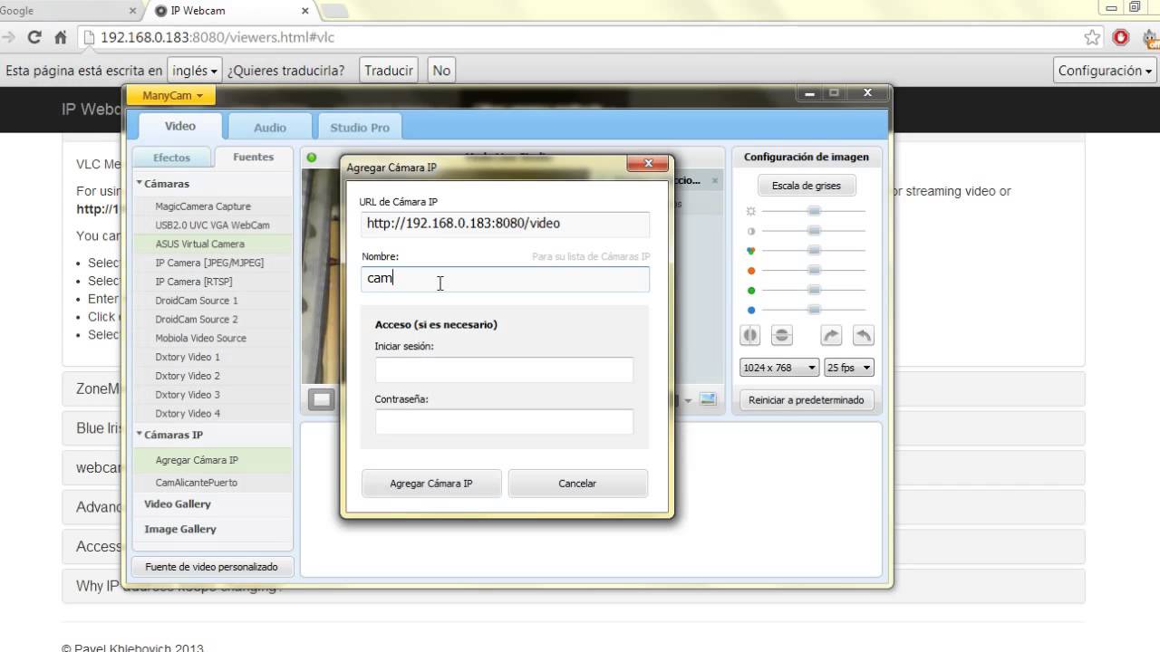Open the 1024 x 768 resolution dropdown
Viewport: 1160px width, 652px height.
779,368
